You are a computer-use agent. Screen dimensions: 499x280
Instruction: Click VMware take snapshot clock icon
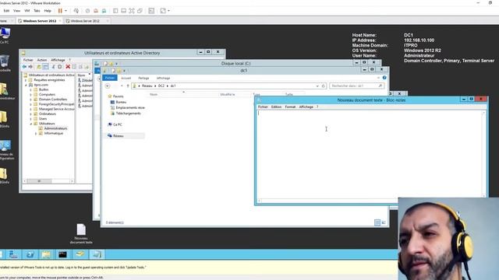[x=87, y=11]
